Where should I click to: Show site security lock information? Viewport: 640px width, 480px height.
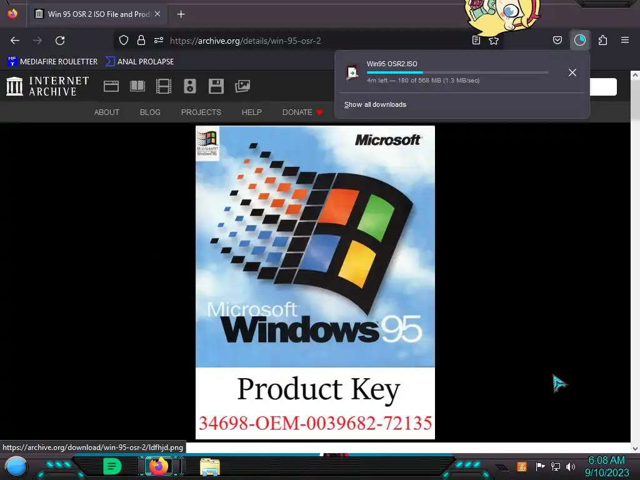(141, 40)
